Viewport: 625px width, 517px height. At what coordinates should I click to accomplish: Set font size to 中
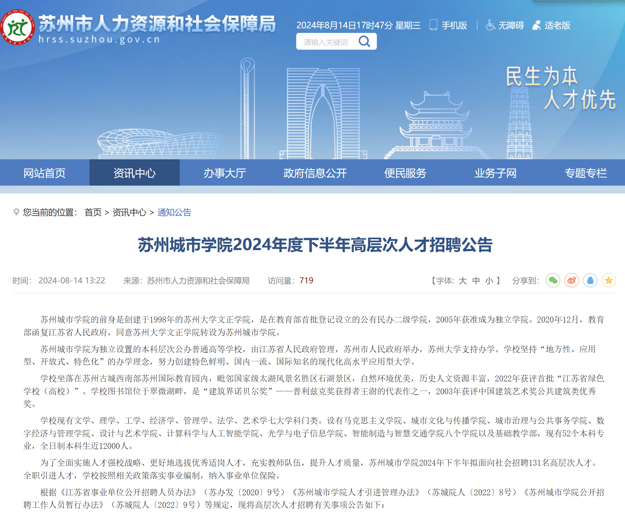(476, 281)
